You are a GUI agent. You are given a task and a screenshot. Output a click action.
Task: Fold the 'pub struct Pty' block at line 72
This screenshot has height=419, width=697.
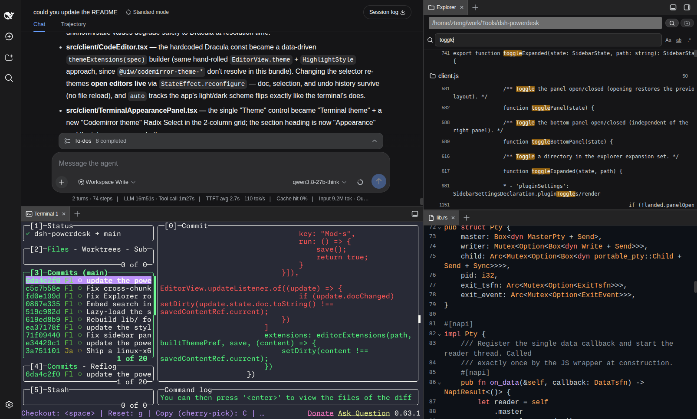(x=439, y=228)
